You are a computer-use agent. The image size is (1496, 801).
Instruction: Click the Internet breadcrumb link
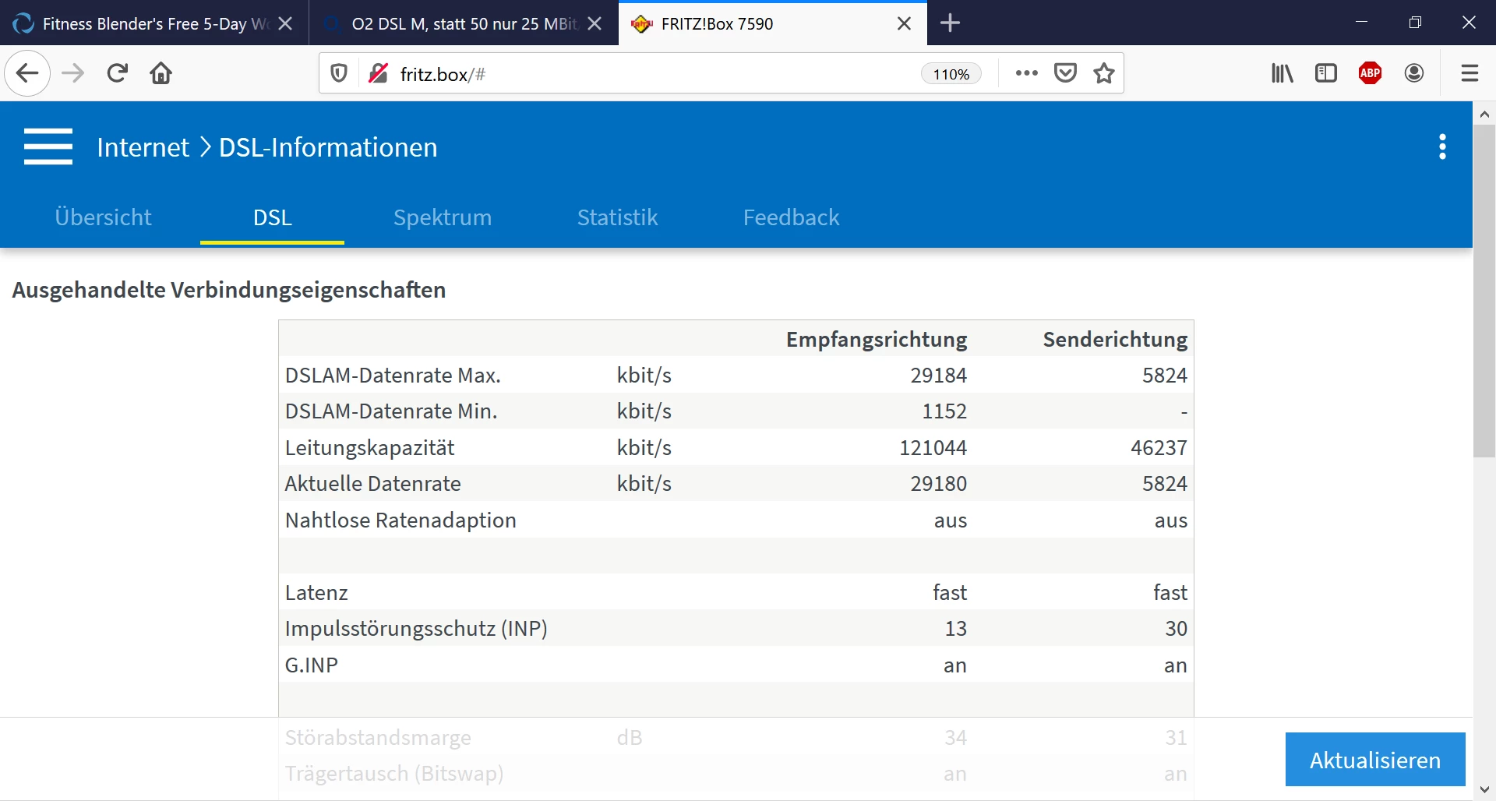[143, 147]
